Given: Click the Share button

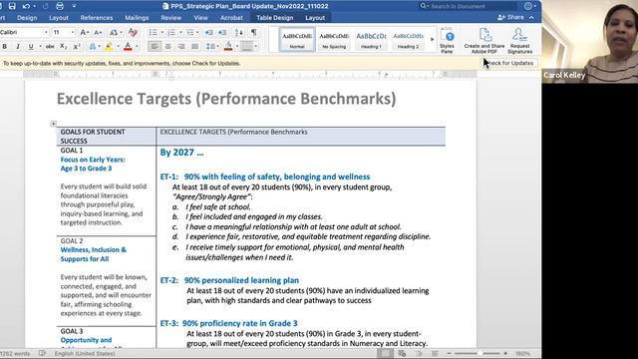Looking at the screenshot, I should coord(510,18).
